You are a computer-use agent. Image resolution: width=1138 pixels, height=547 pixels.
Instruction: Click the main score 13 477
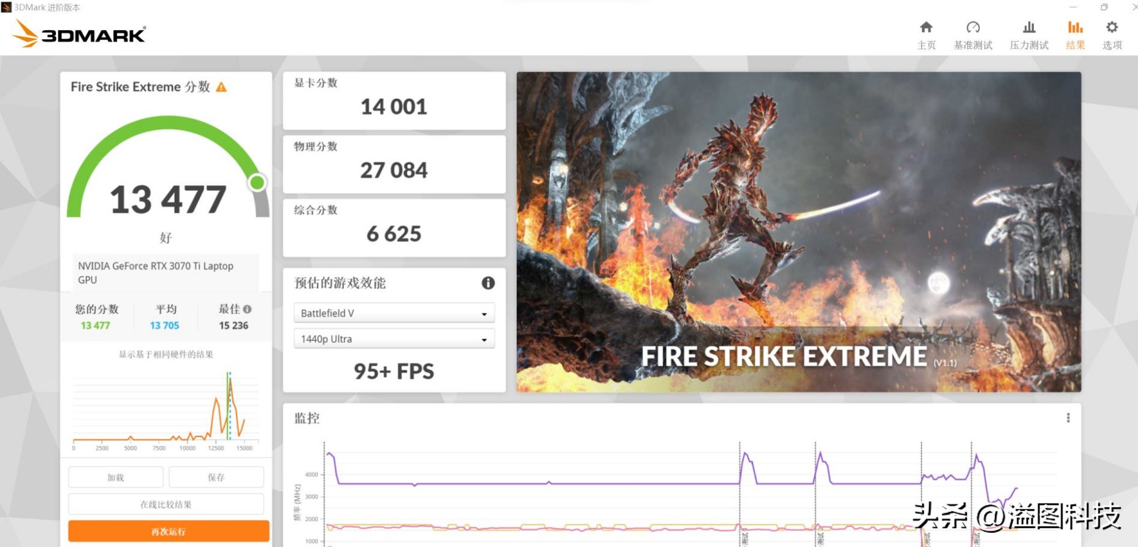pyautogui.click(x=168, y=199)
